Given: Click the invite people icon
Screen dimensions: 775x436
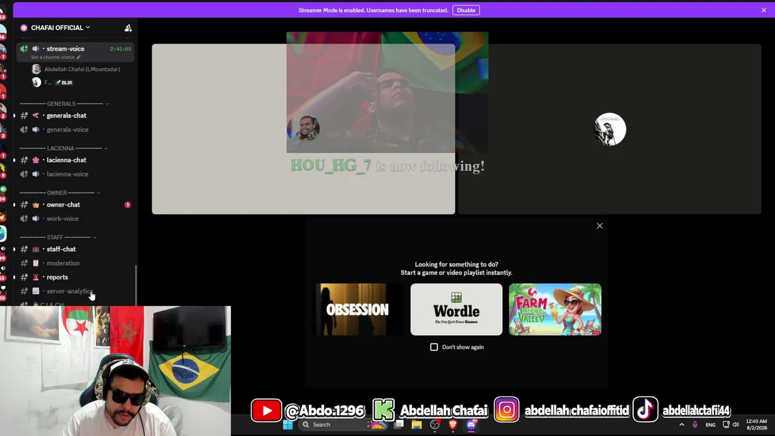Looking at the screenshot, I should [x=128, y=28].
